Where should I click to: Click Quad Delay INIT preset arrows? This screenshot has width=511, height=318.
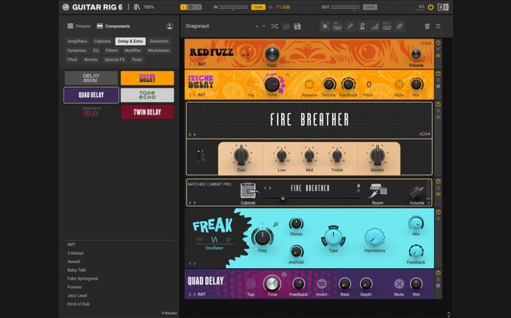pos(193,294)
